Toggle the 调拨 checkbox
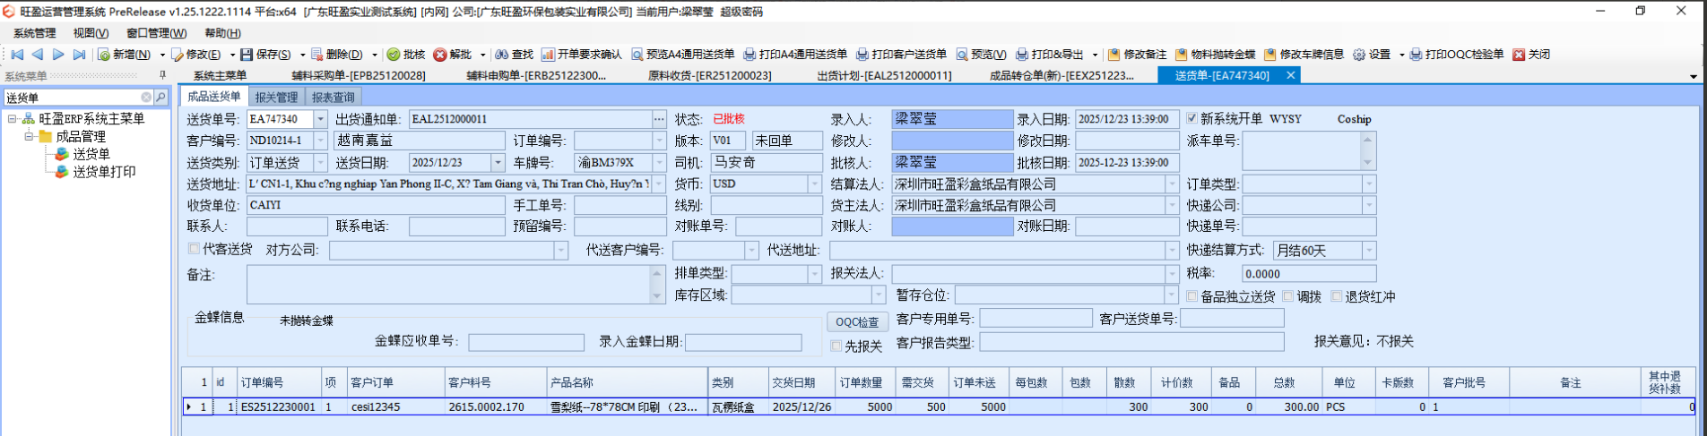 point(1287,296)
